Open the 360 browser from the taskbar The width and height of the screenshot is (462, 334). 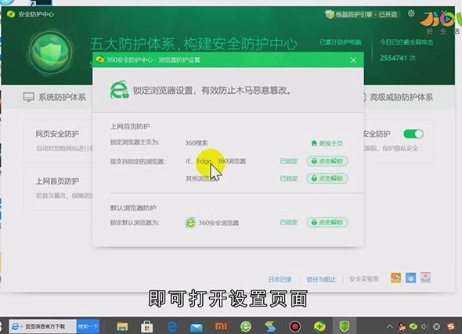click(x=246, y=326)
